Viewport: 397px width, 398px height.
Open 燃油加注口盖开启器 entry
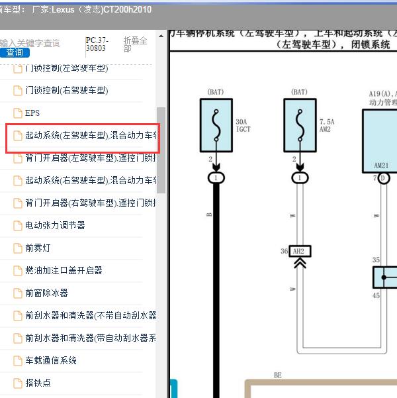[64, 270]
